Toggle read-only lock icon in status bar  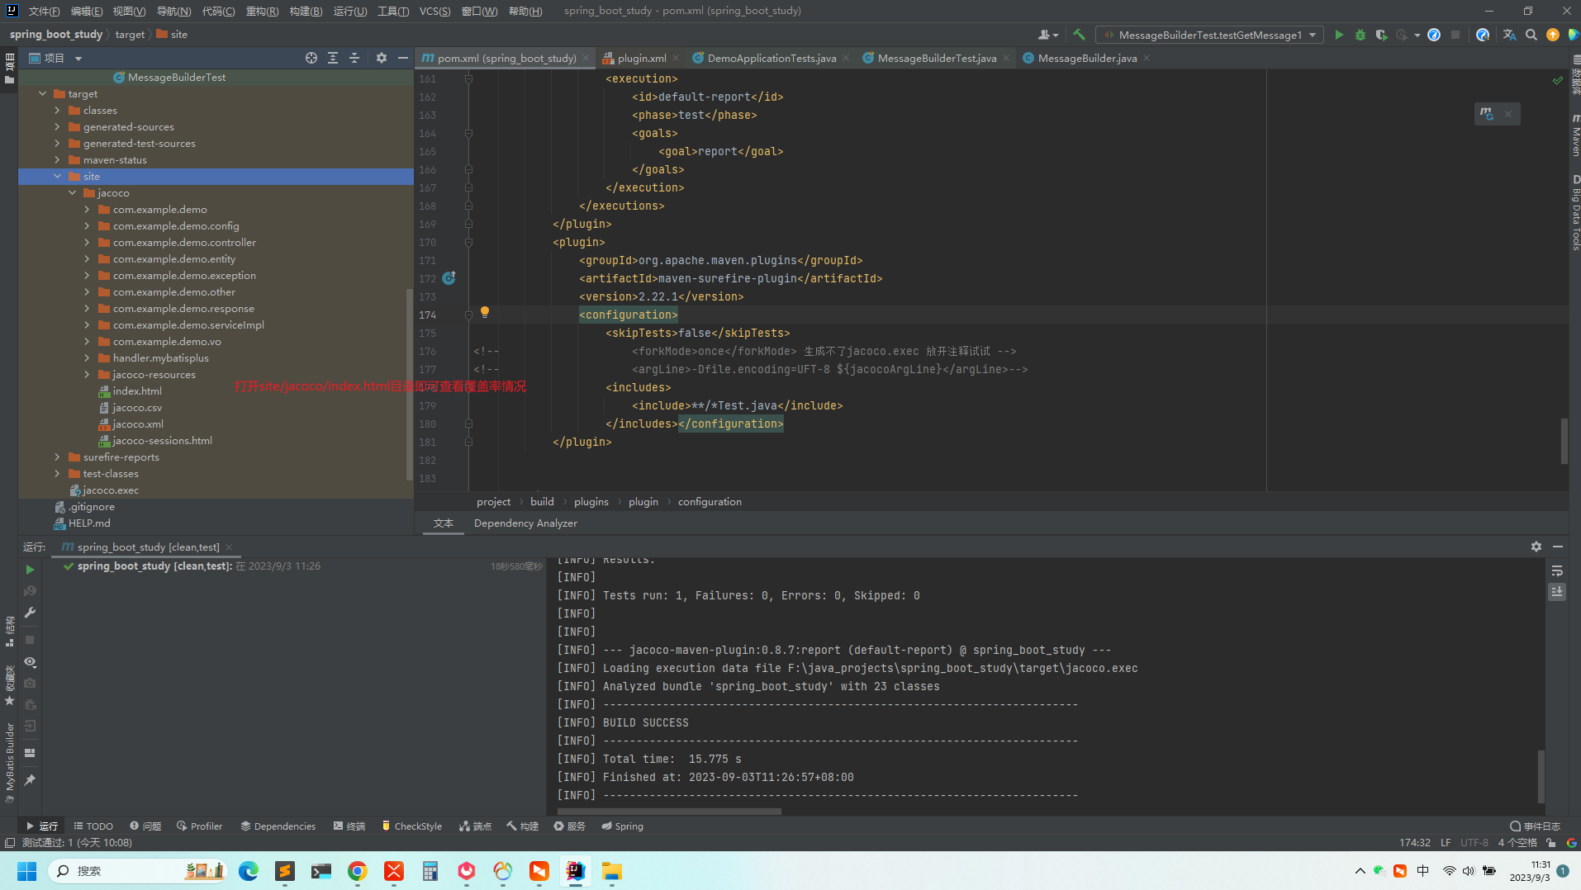point(1551,843)
